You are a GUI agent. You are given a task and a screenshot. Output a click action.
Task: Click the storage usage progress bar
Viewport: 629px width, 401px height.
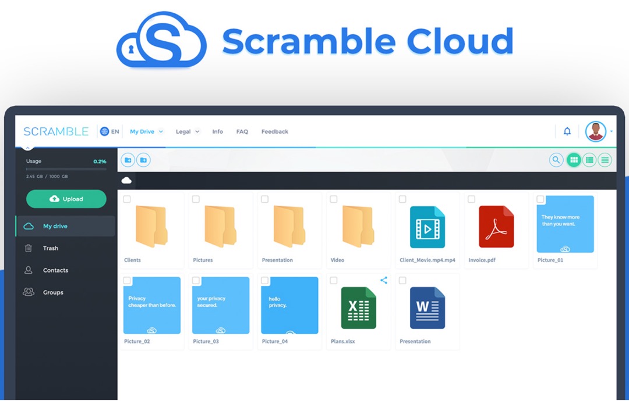(66, 169)
